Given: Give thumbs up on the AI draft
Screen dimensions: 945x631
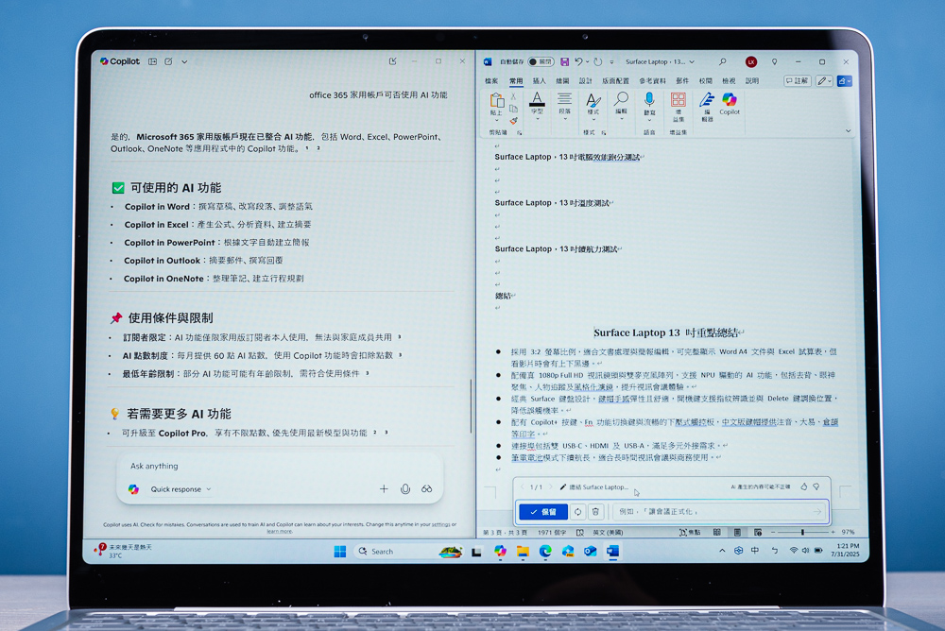Looking at the screenshot, I should [804, 486].
